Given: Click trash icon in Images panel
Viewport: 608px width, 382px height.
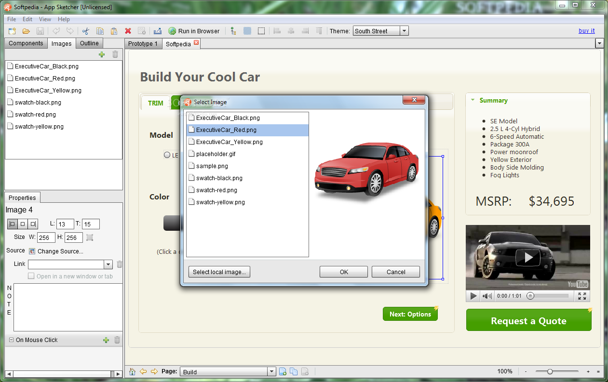Looking at the screenshot, I should tap(115, 54).
